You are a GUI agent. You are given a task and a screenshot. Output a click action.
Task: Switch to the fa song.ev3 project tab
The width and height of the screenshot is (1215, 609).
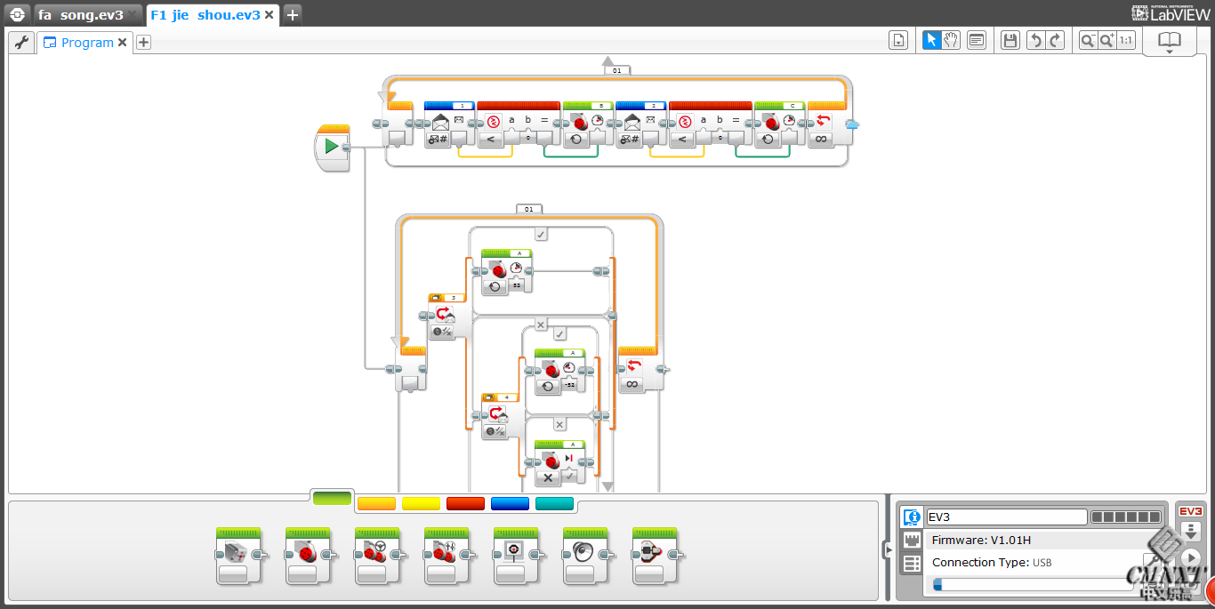tap(87, 15)
